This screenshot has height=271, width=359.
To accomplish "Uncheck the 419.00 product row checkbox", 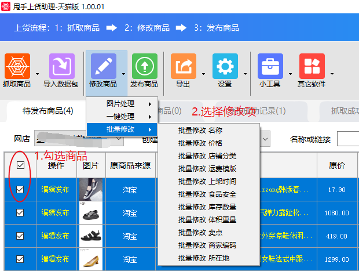I will [20, 236].
